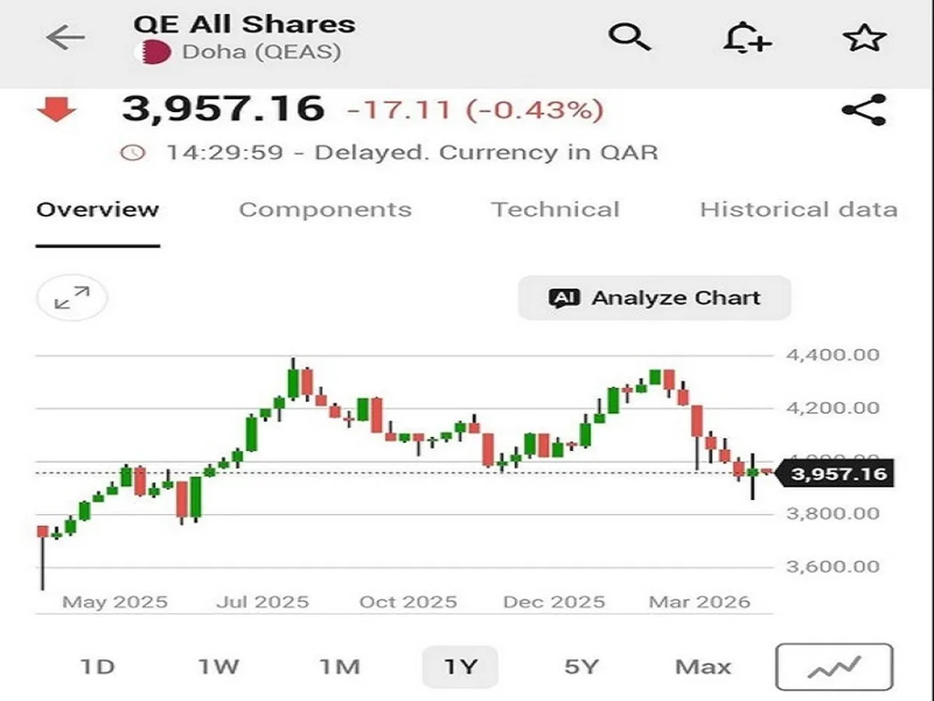Share this index via the share icon
The height and width of the screenshot is (701, 934).
(864, 110)
